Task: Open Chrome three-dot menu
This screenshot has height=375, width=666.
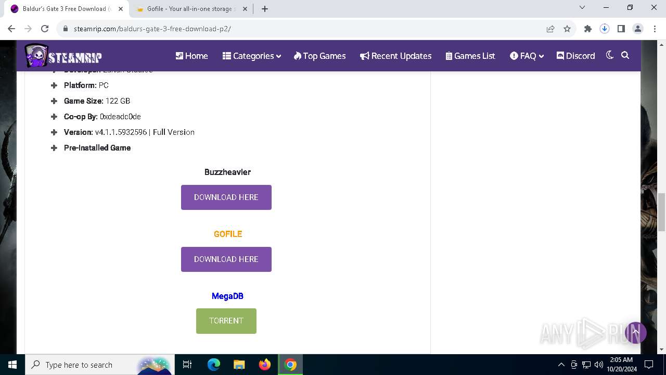Action: click(x=655, y=29)
